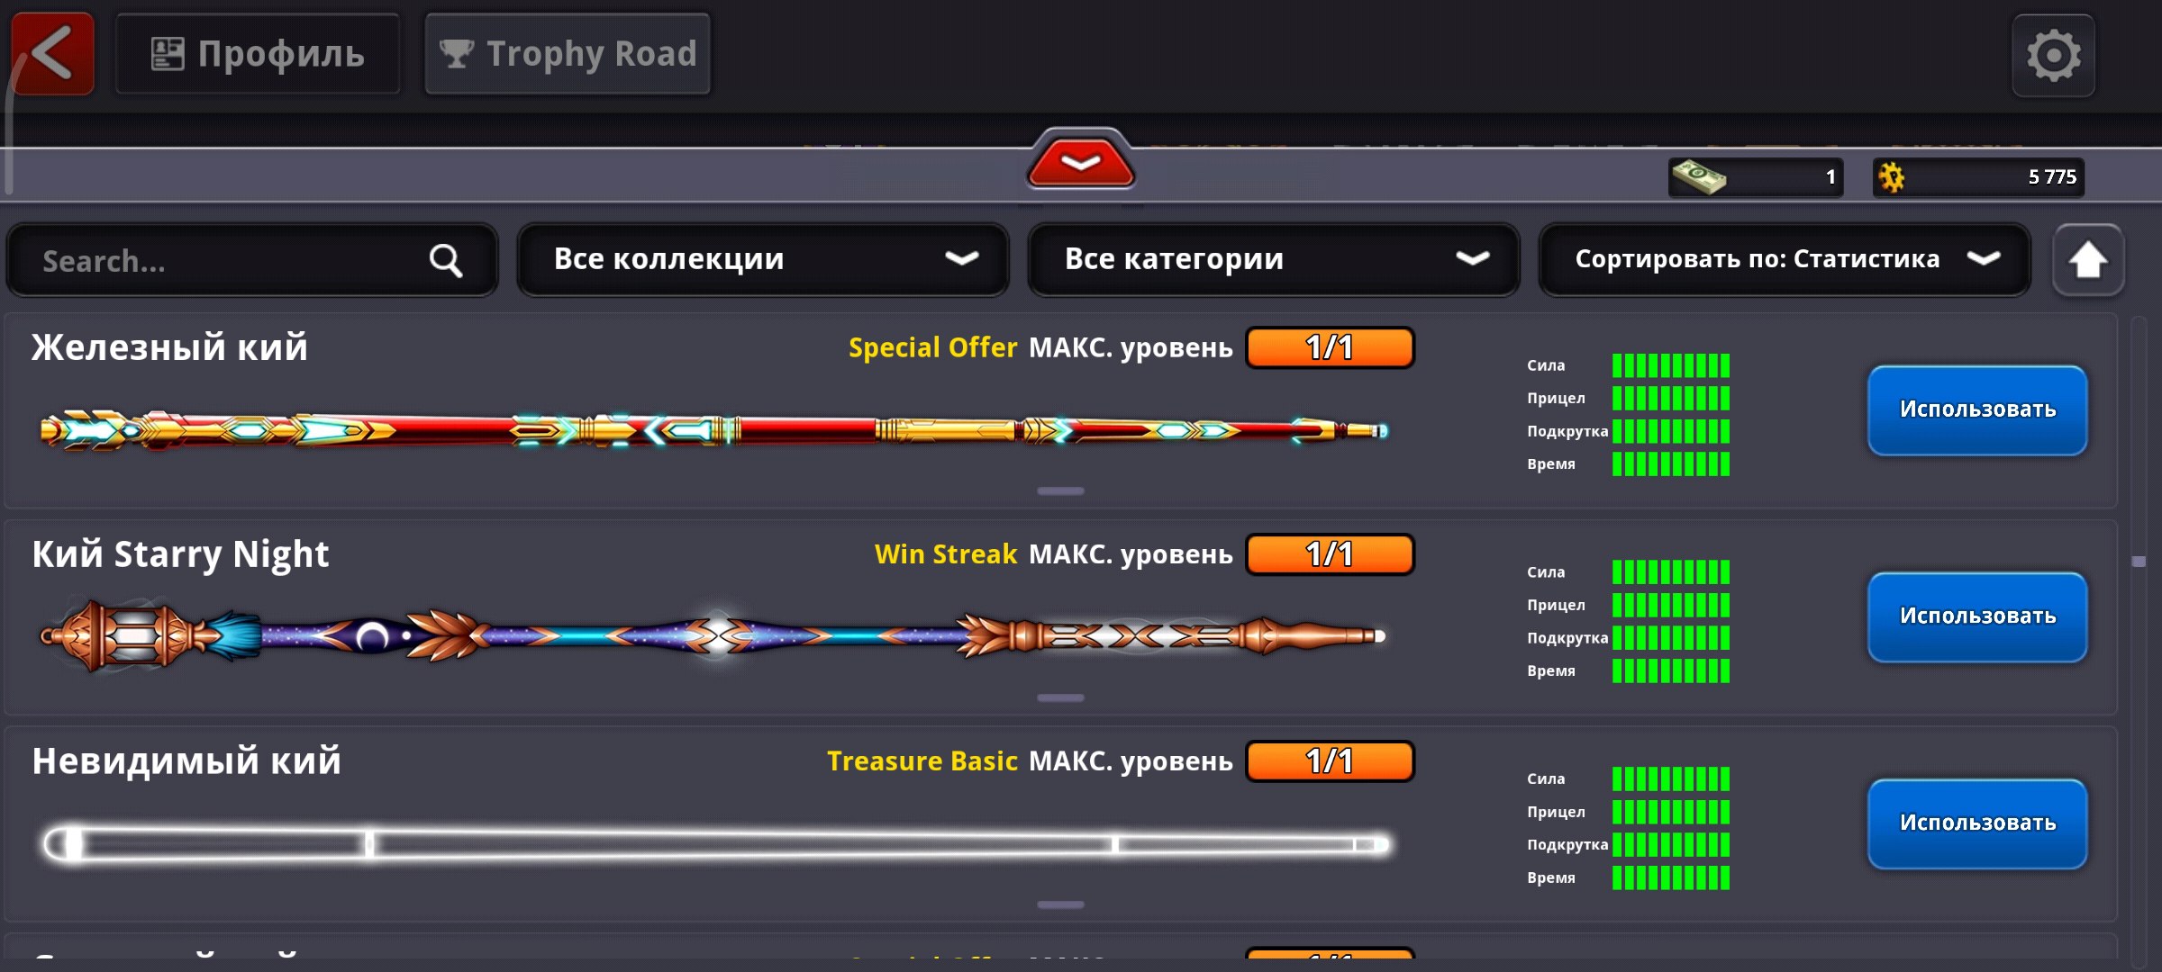This screenshot has width=2162, height=972.
Task: Use the Кий Starry Night cue
Action: (1977, 617)
